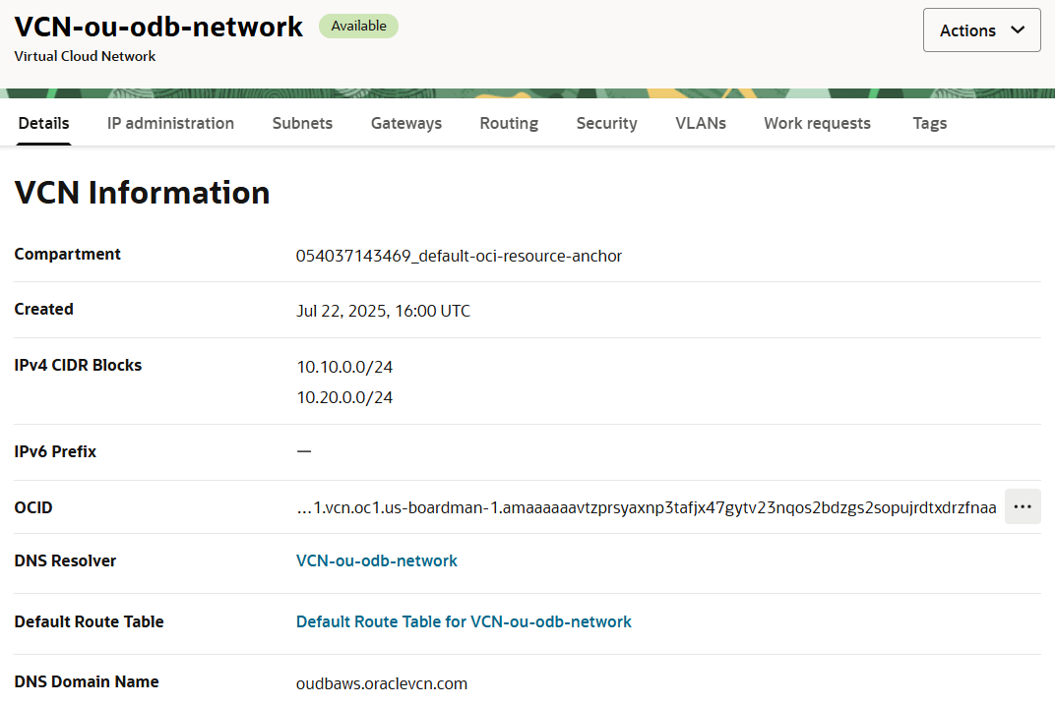Click the oudbaws.oraclevcn.com domain name

pos(382,683)
